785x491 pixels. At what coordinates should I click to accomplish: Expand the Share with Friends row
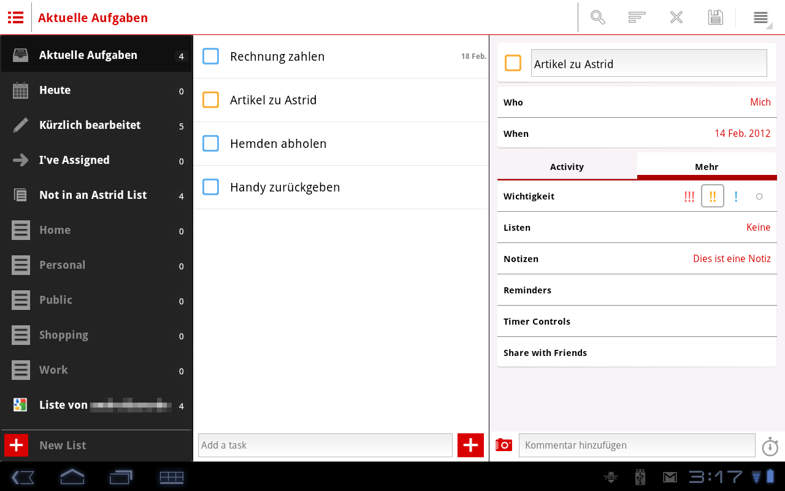click(637, 353)
